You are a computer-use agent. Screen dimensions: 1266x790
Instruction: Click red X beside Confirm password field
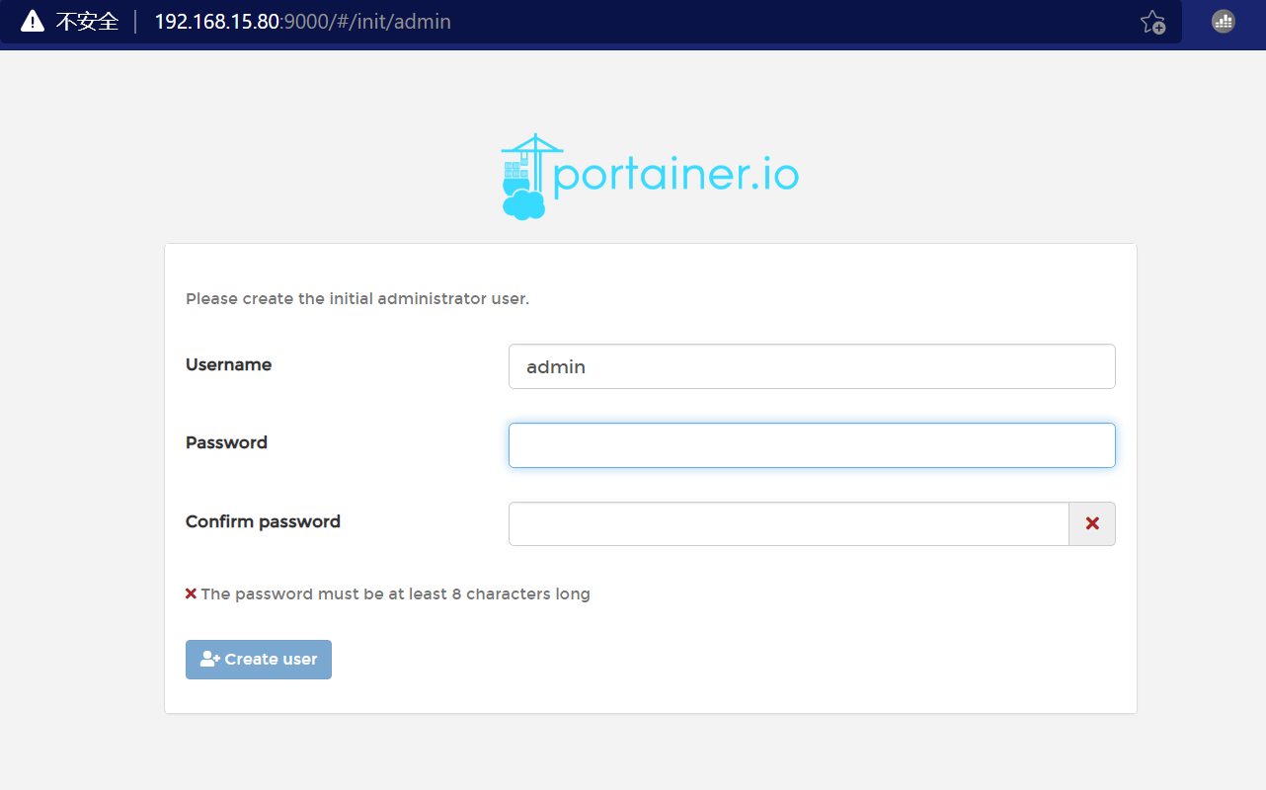pos(1092,523)
